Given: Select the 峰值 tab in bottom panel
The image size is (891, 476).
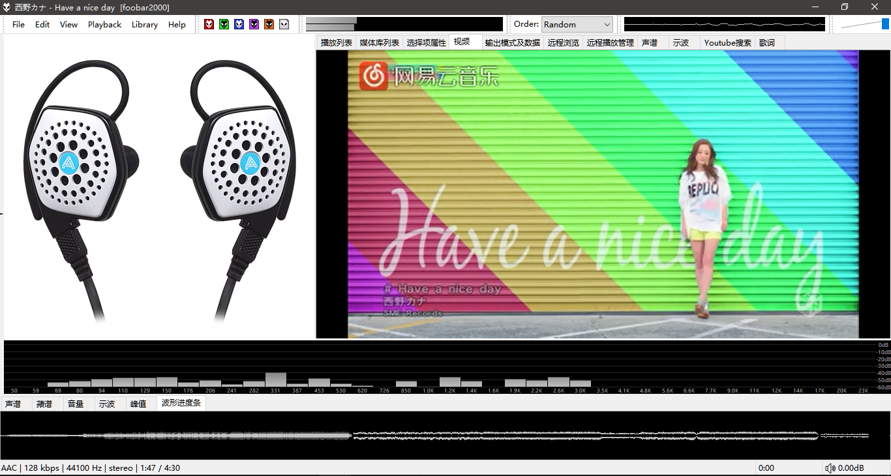Looking at the screenshot, I should pyautogui.click(x=138, y=404).
